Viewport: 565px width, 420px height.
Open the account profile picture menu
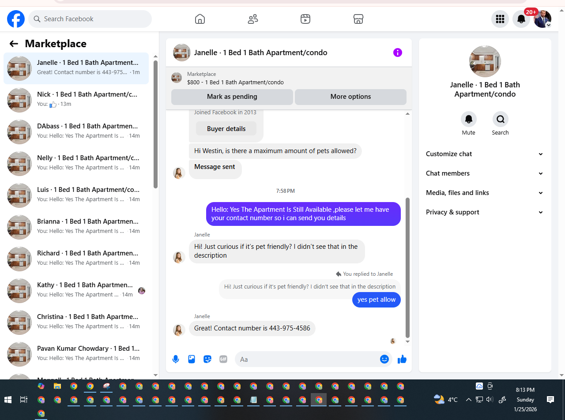coord(542,19)
